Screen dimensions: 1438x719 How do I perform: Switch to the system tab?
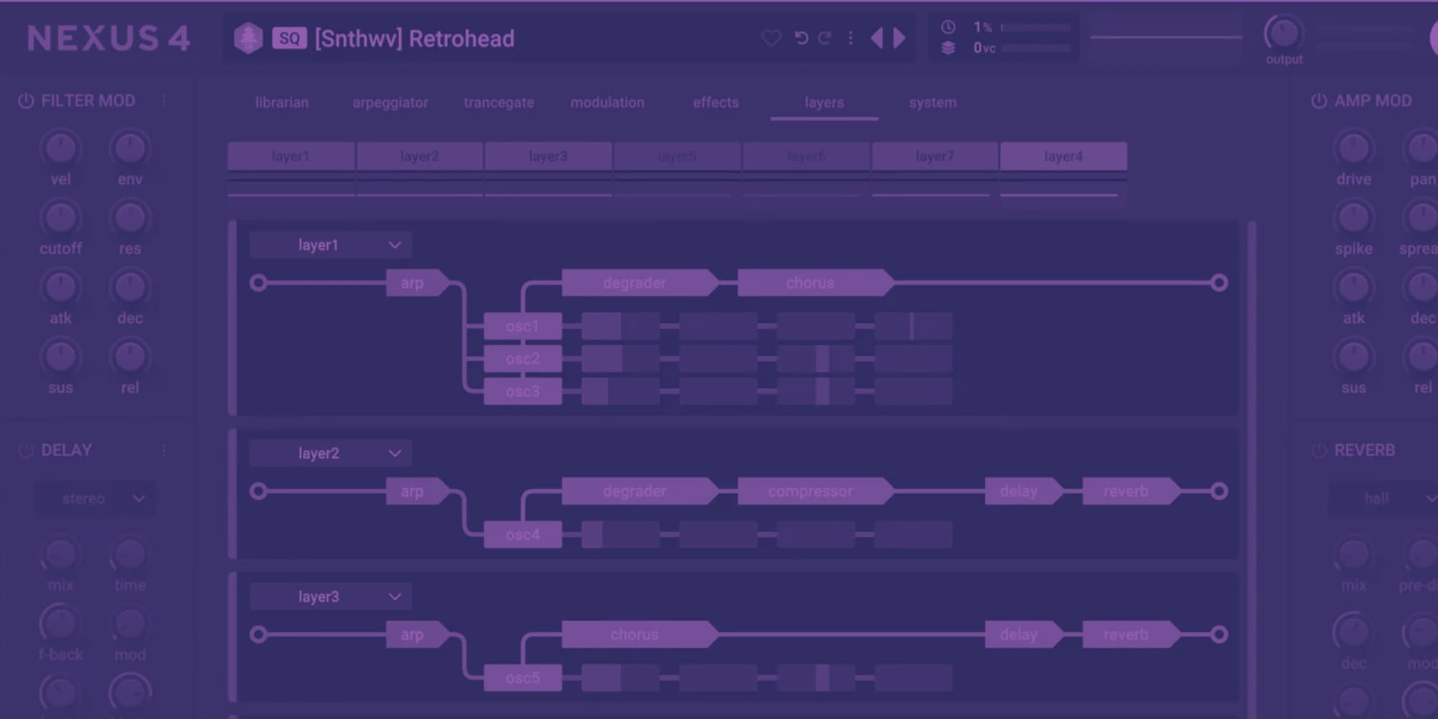tap(933, 102)
